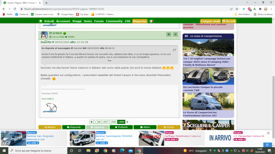Open the Preferiti button
275x154 pixels.
pos(121,127)
